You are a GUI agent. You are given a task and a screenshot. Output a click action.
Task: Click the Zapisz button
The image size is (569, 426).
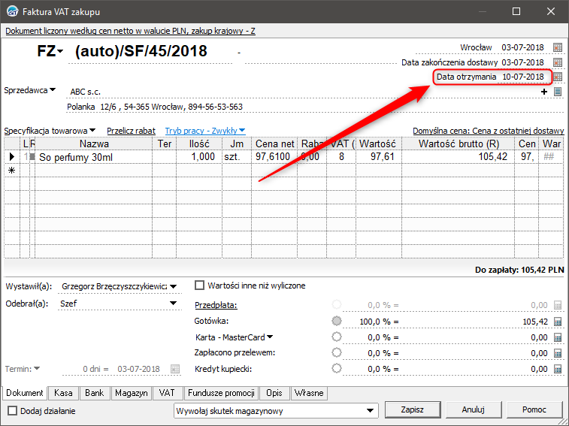412,410
